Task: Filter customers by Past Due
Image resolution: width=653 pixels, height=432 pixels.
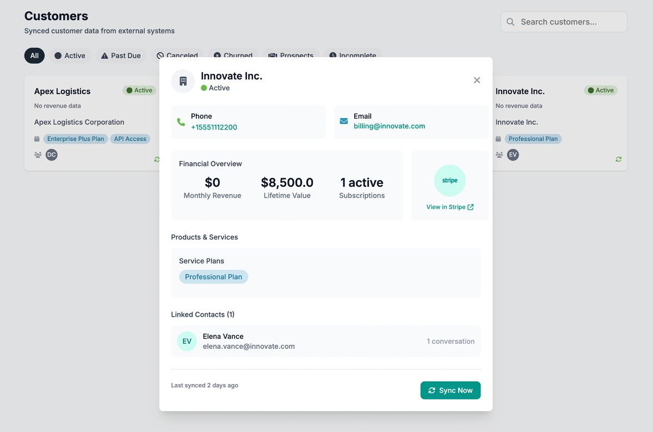Action: click(121, 55)
